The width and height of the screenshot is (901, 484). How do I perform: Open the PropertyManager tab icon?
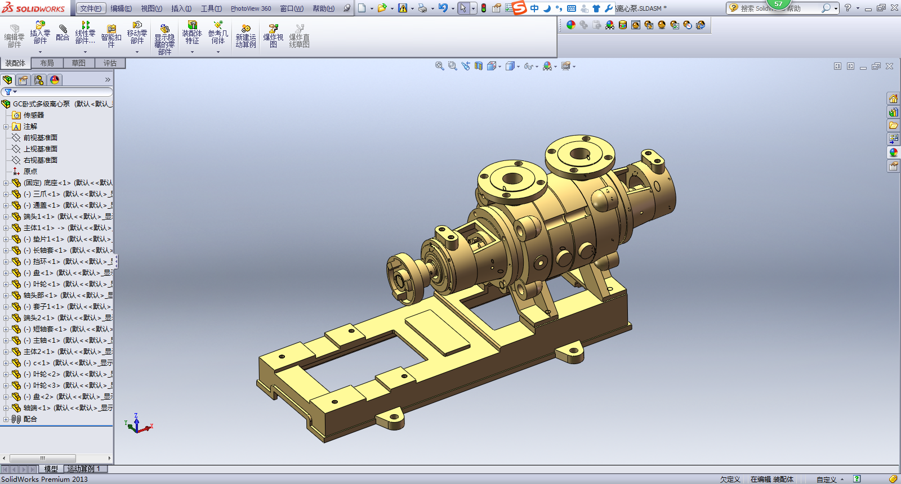(23, 80)
